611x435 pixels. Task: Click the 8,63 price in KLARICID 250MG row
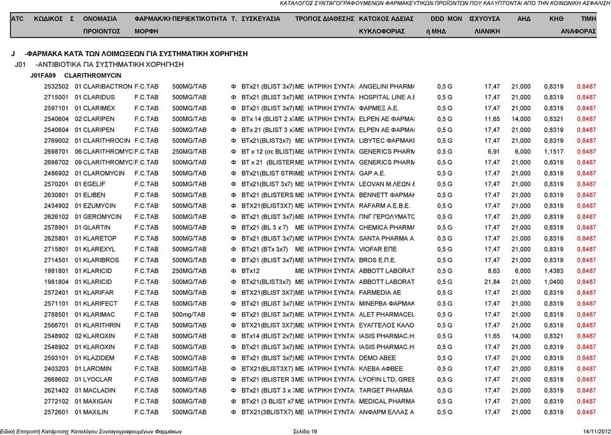(494, 271)
